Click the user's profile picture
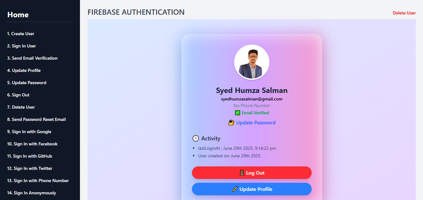This screenshot has height=200, width=423. tap(252, 62)
